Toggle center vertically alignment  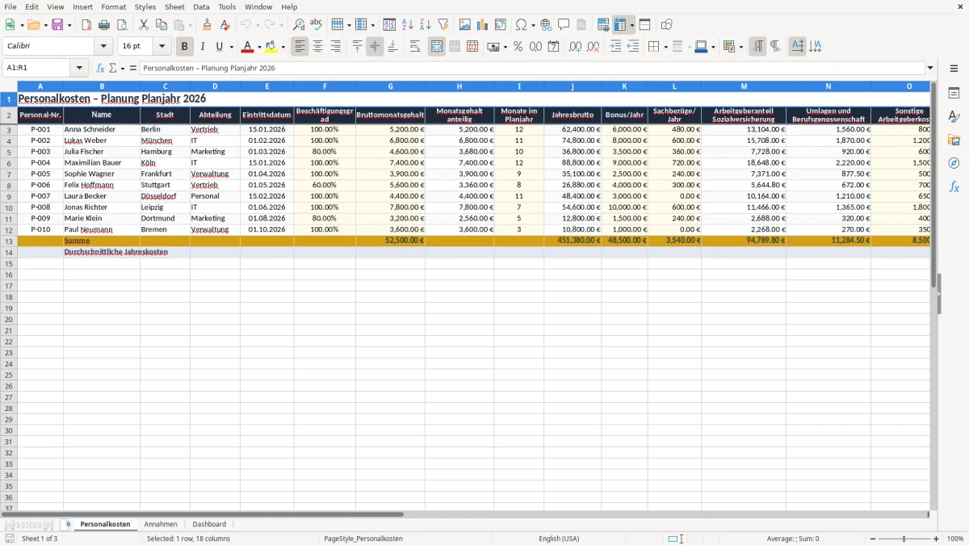[375, 47]
